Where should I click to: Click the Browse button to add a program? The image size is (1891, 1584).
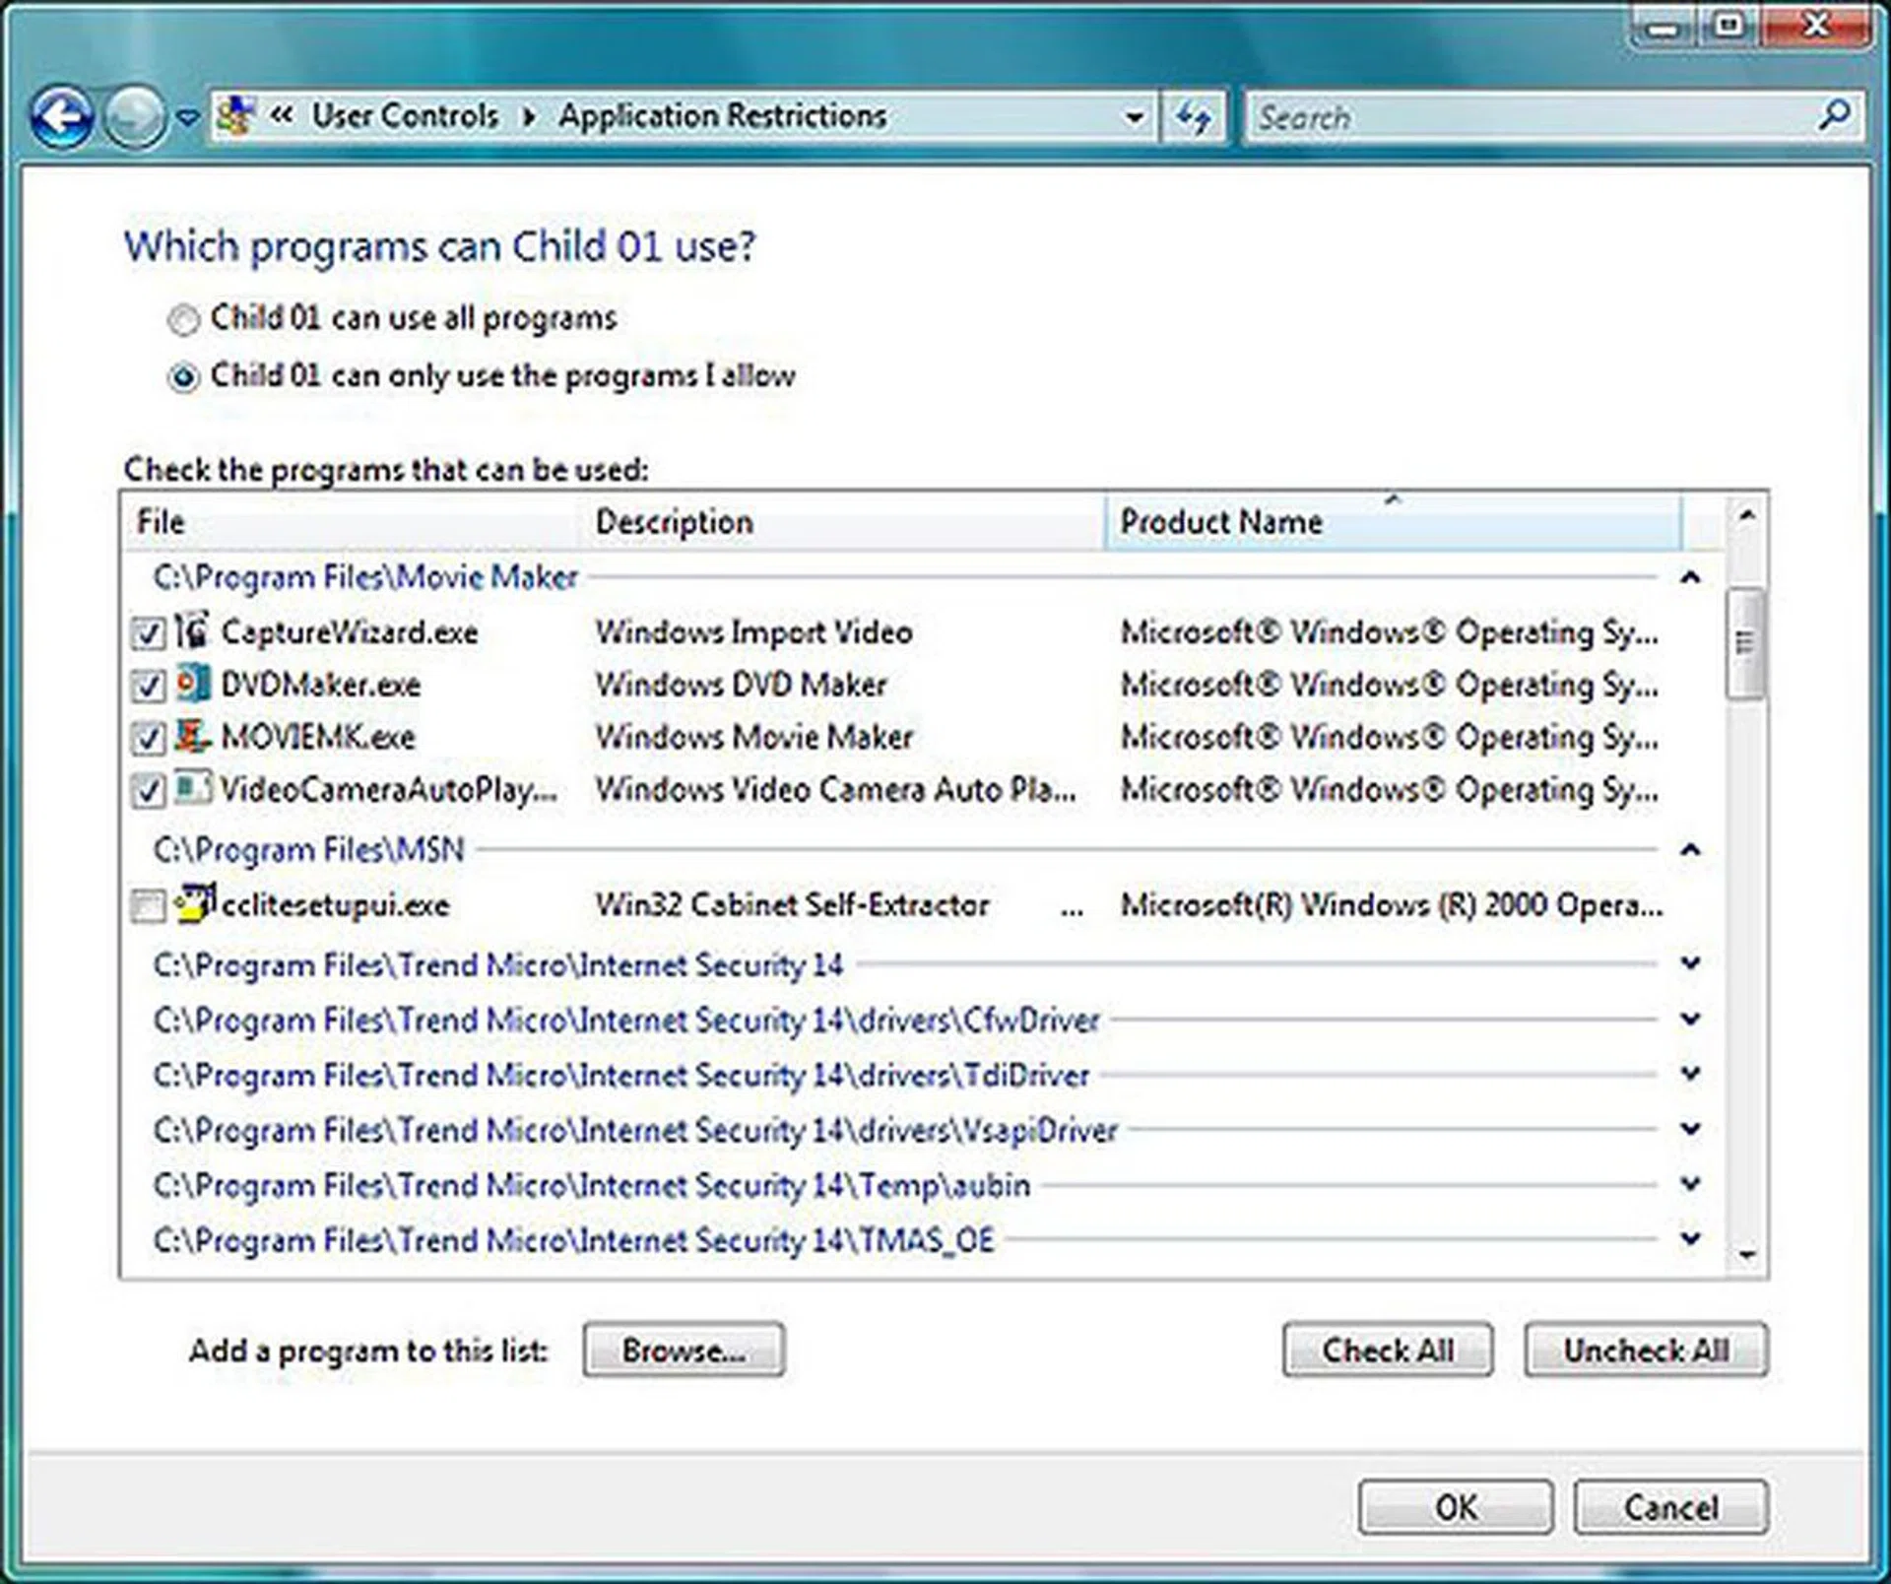(x=684, y=1351)
